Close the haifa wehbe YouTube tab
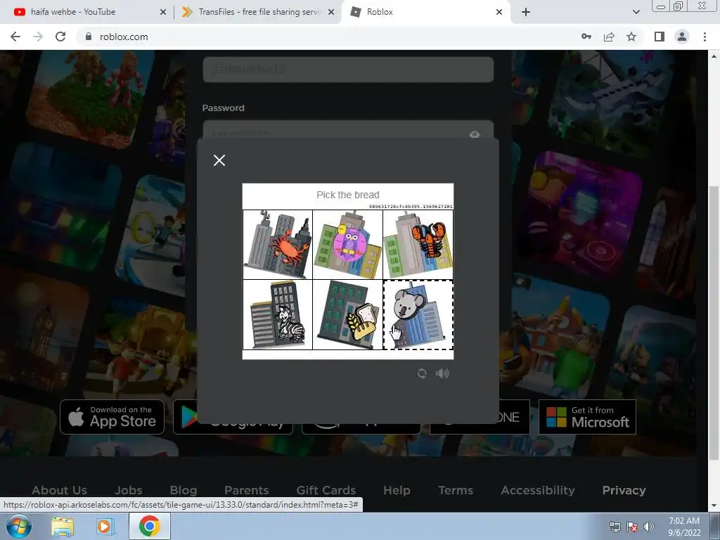 pyautogui.click(x=163, y=12)
